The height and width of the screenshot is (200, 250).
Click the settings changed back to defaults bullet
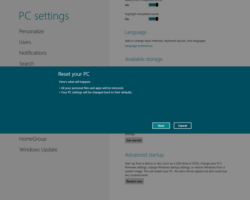(96, 92)
